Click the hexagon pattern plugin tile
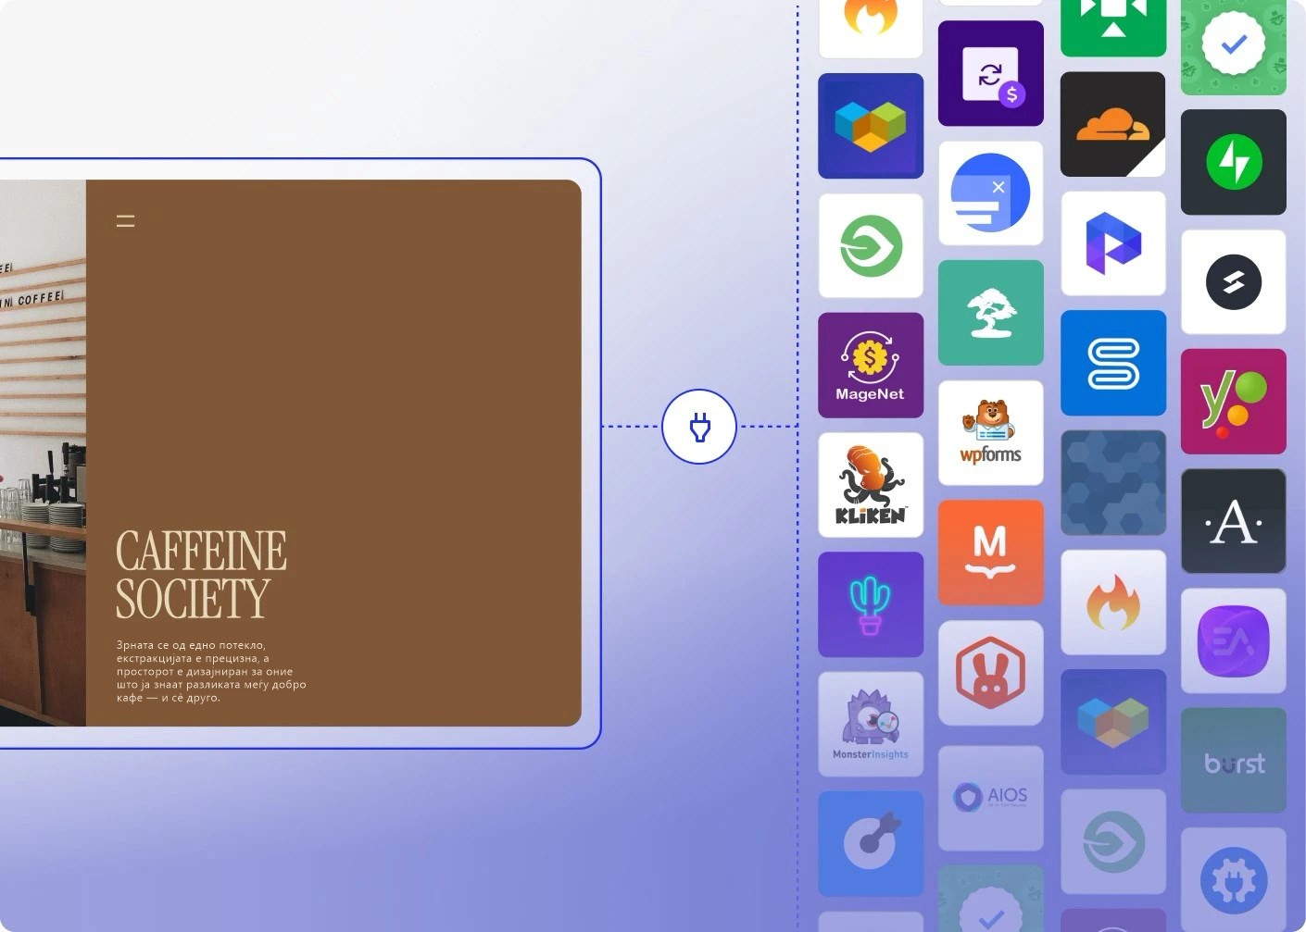Image resolution: width=1306 pixels, height=932 pixels. 1112,482
